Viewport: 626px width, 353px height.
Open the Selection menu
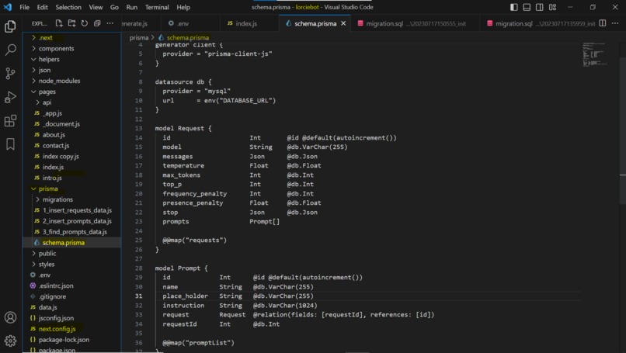point(68,7)
